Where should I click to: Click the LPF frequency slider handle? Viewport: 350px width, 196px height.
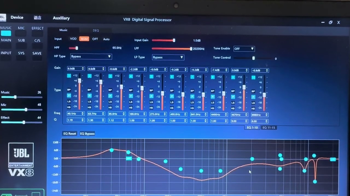tap(191, 49)
